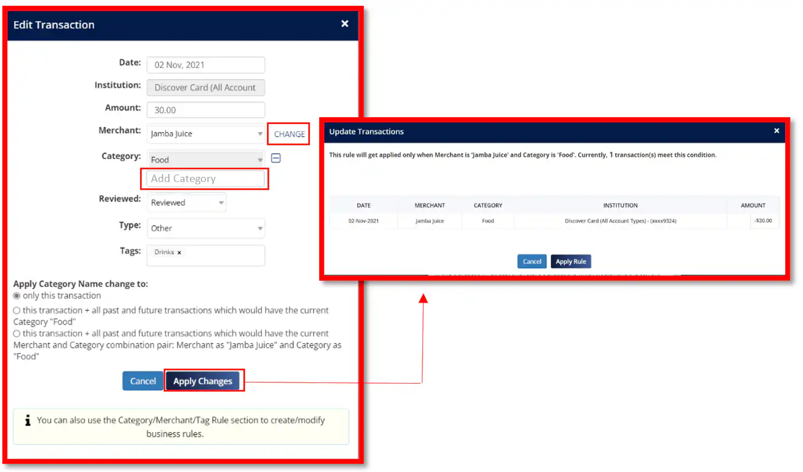Screen dimensions: 803x472
Task: Select radio for all transactions with Category "Food"
Action: 17,310
